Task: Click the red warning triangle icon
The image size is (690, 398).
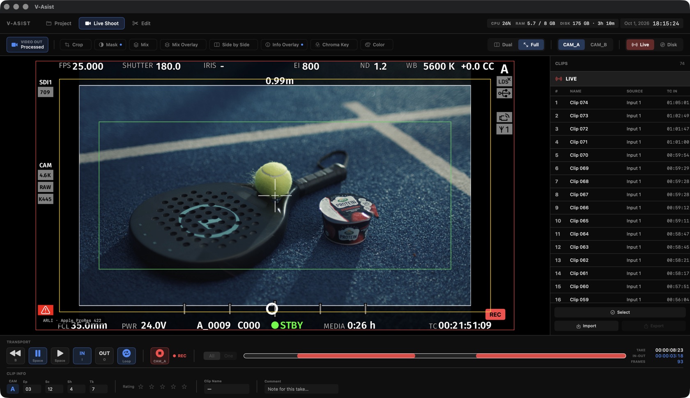Action: tap(46, 310)
